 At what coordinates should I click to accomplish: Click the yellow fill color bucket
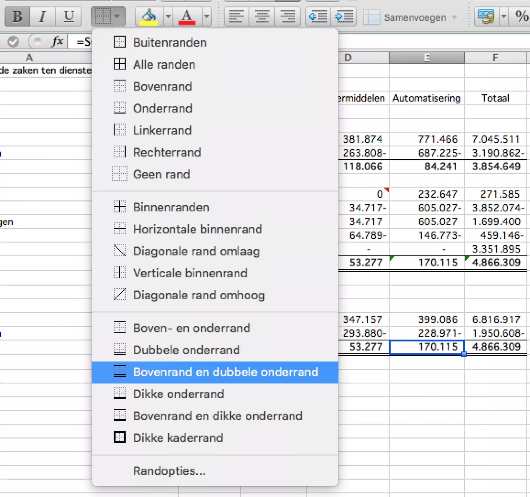[149, 17]
